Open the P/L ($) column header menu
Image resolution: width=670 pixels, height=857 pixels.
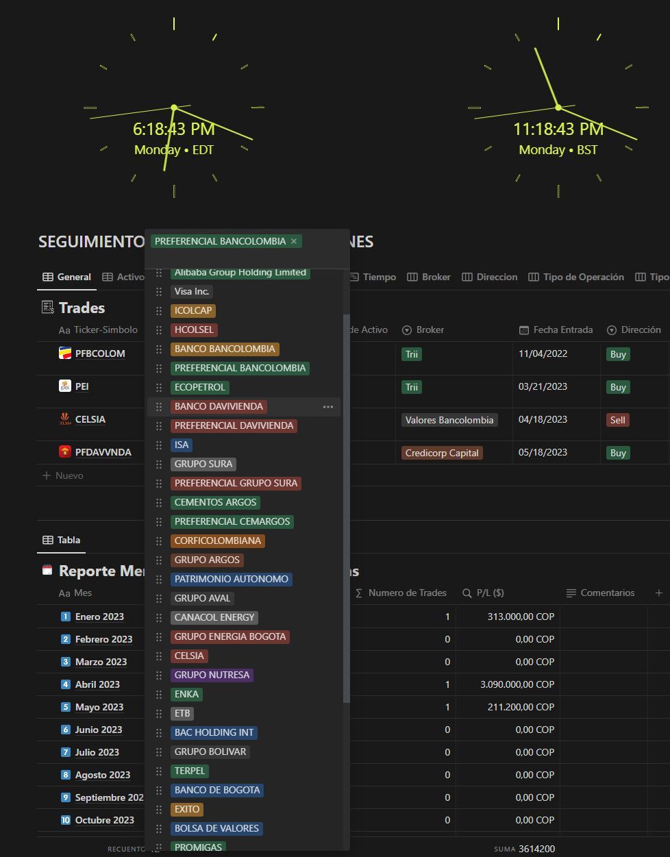click(x=484, y=593)
